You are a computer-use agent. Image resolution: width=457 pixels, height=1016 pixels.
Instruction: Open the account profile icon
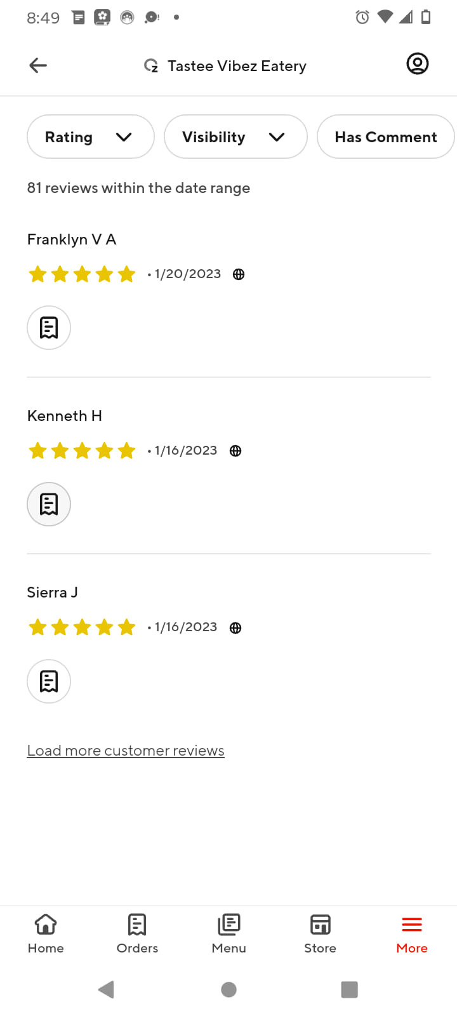tap(417, 64)
